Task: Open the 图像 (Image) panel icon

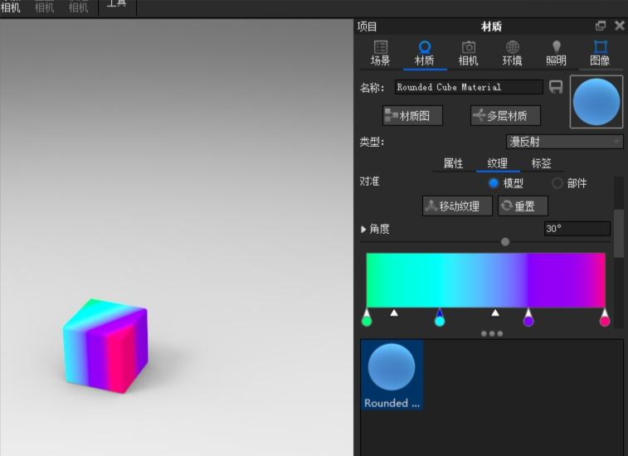Action: (600, 47)
